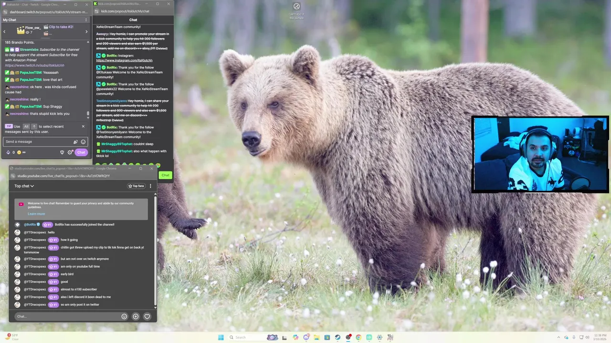Viewport: 611px width, 343px height.
Task: Click MrShaggy89Tophat on 'couldnt sleep' message
Action: (x=117, y=144)
